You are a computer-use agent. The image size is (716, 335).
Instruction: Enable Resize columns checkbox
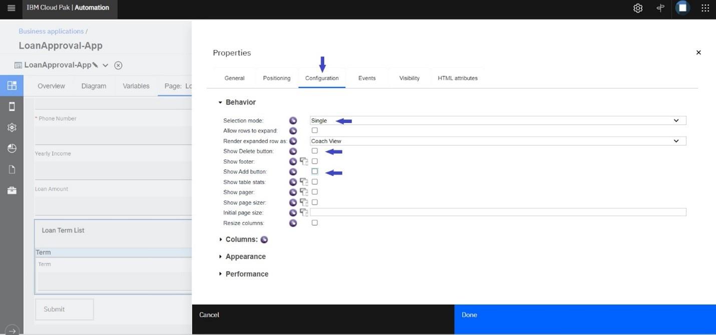click(314, 222)
